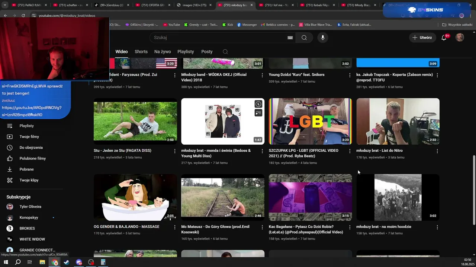
Task: Open tab search dropdown arrow in Chrome
Action: (x=5, y=5)
